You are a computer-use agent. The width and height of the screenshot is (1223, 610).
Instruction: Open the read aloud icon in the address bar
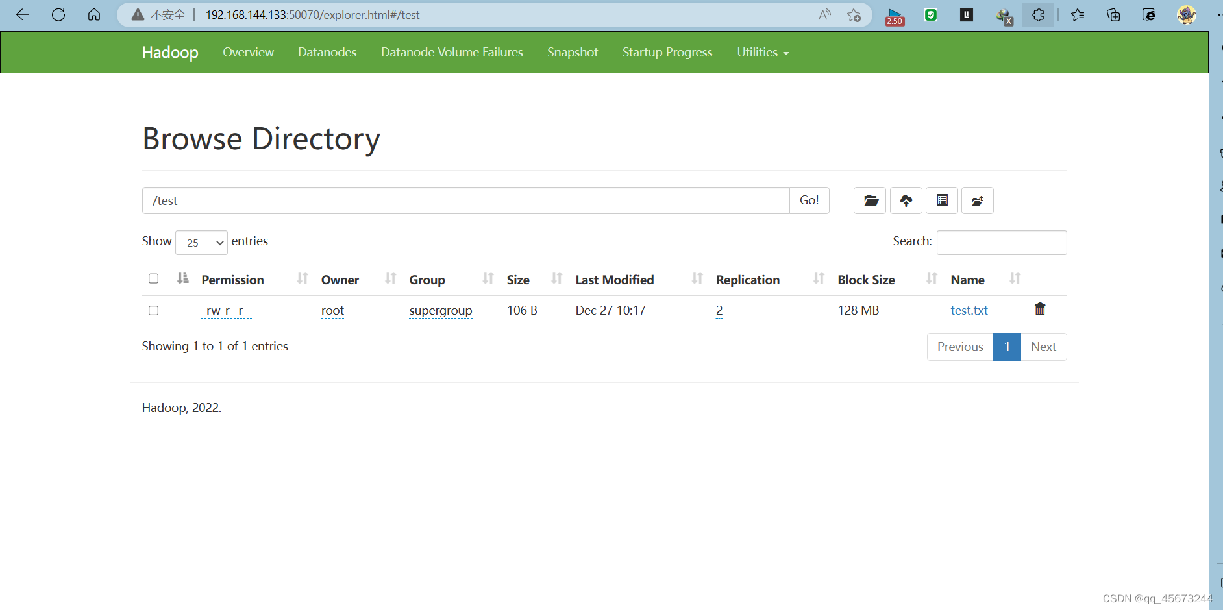[x=824, y=14]
